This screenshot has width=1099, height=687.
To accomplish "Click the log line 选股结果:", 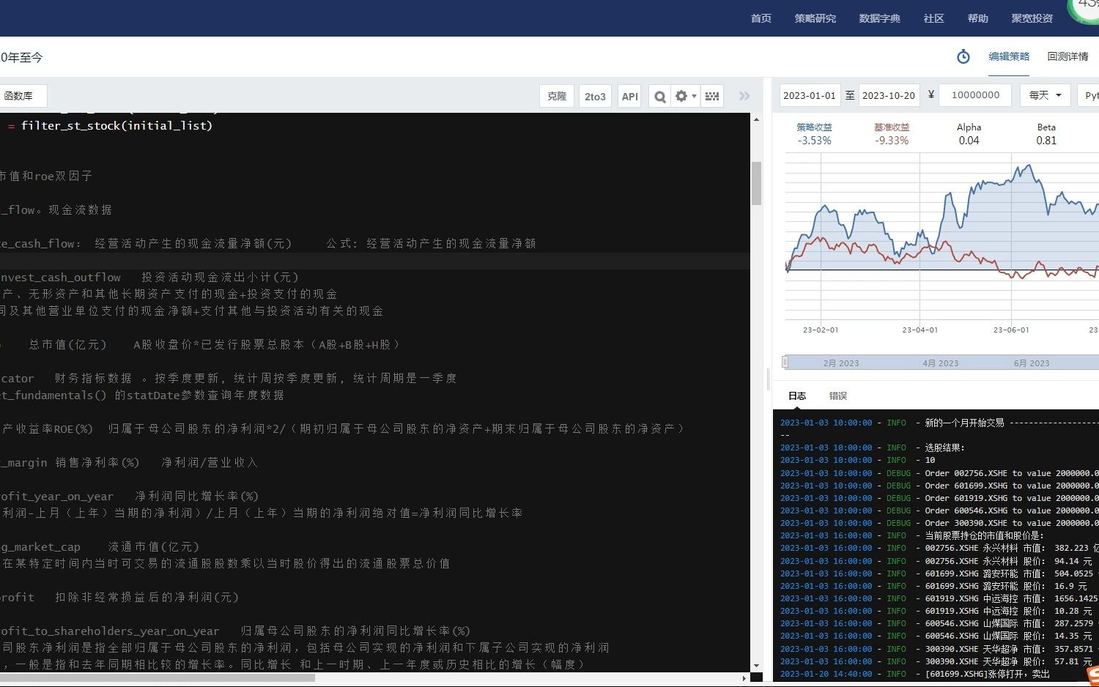I will click(944, 448).
